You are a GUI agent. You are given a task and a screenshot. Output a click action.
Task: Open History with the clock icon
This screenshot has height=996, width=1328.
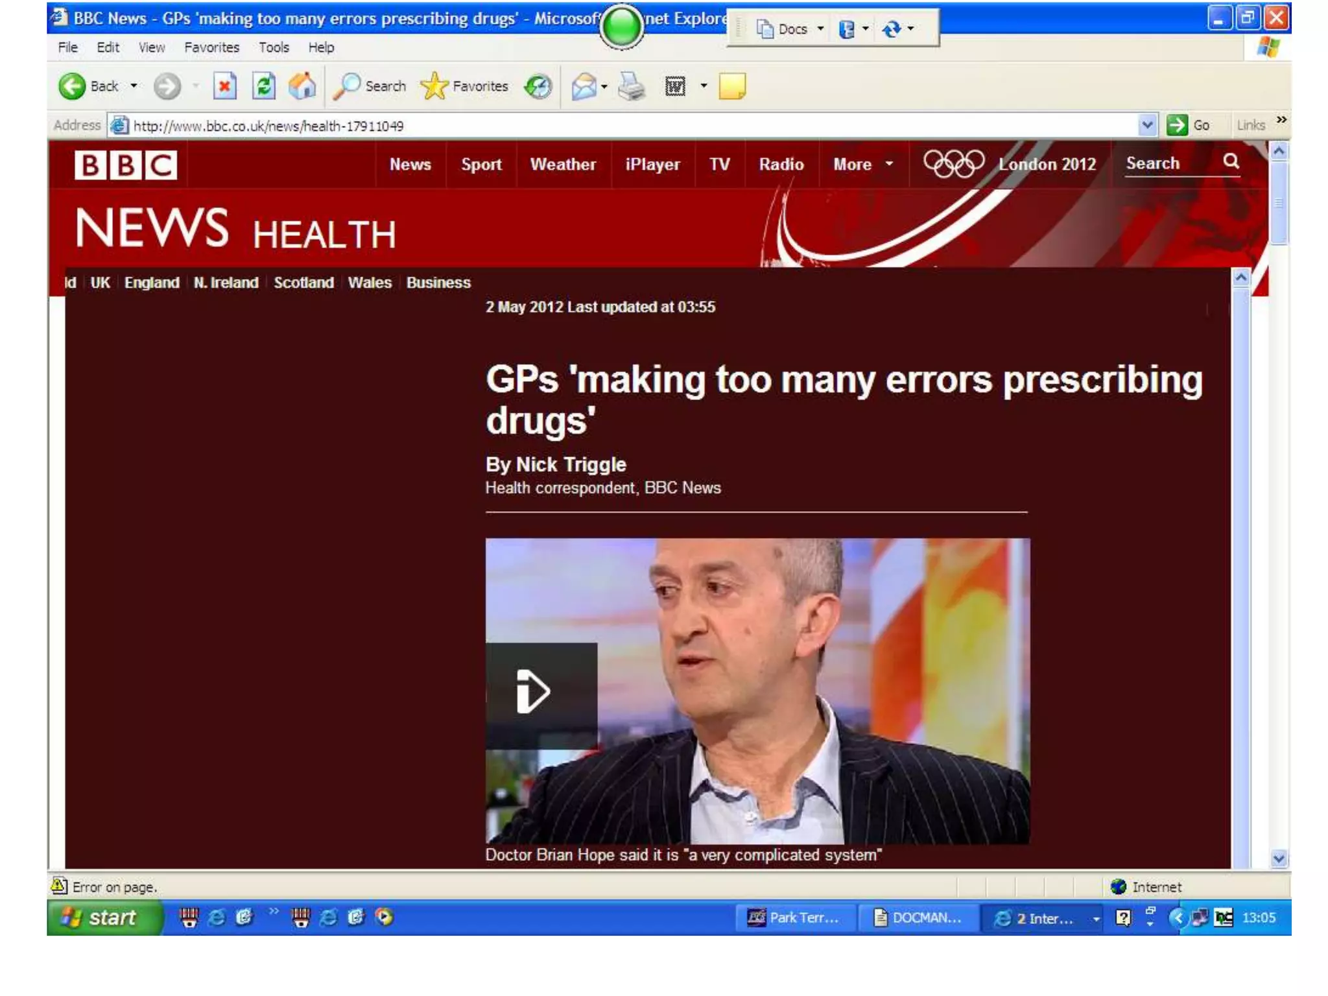tap(538, 86)
